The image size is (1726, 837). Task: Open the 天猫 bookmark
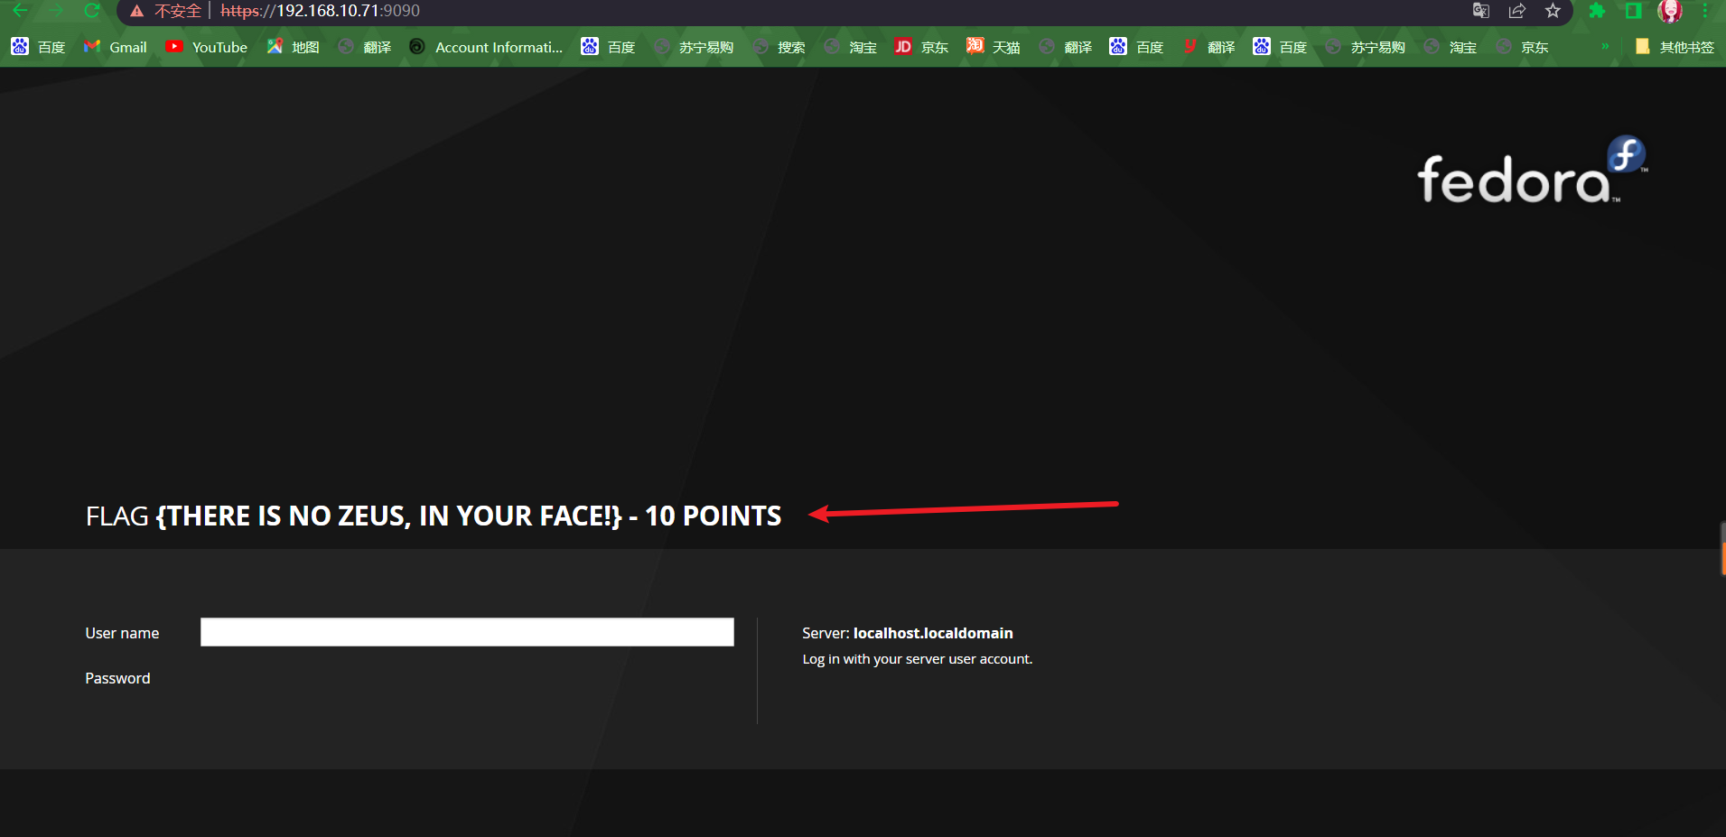994,47
